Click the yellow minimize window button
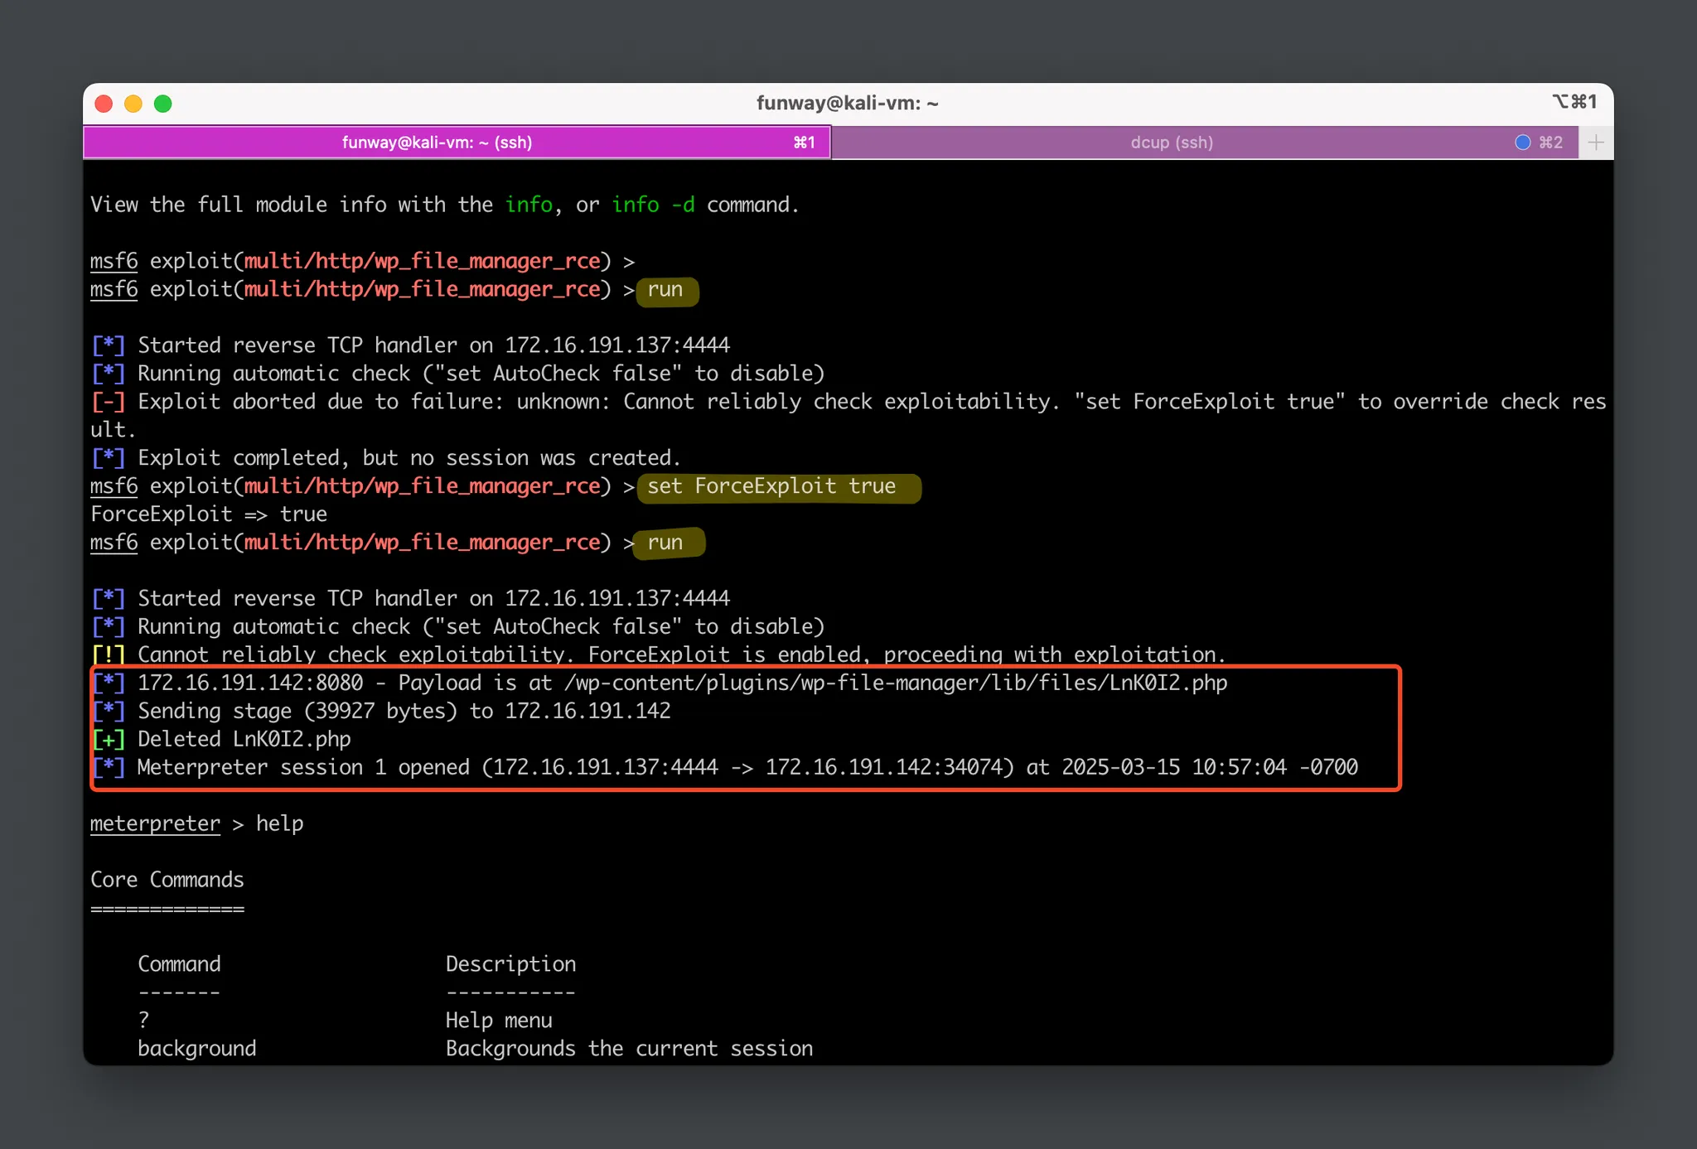Viewport: 1697px width, 1149px height. 133,104
